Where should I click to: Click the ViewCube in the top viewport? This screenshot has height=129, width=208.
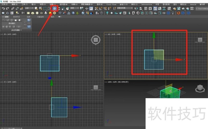coord(95,39)
